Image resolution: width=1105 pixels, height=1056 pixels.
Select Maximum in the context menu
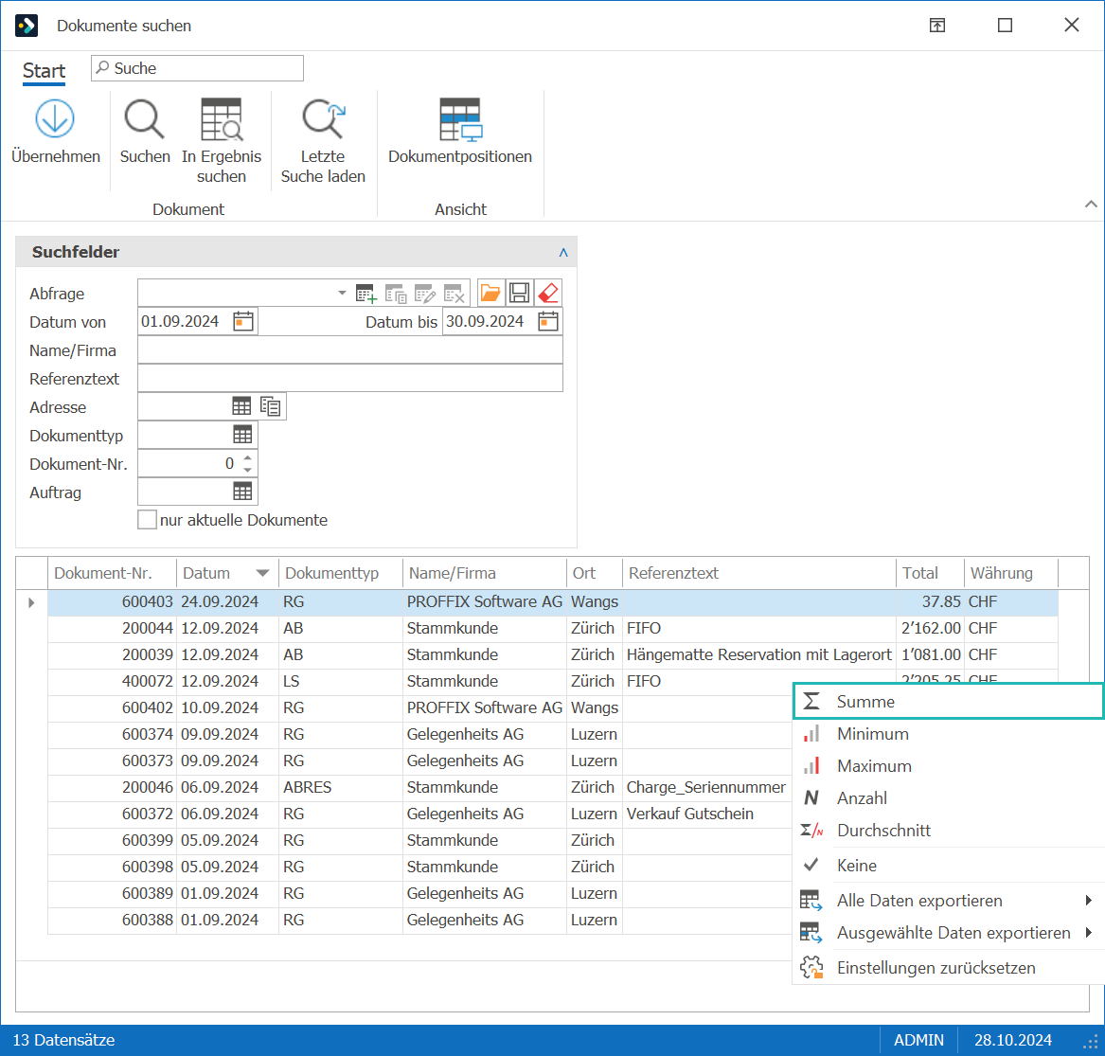[x=949, y=766]
